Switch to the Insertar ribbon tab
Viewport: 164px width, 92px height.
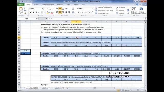coord(36,5)
